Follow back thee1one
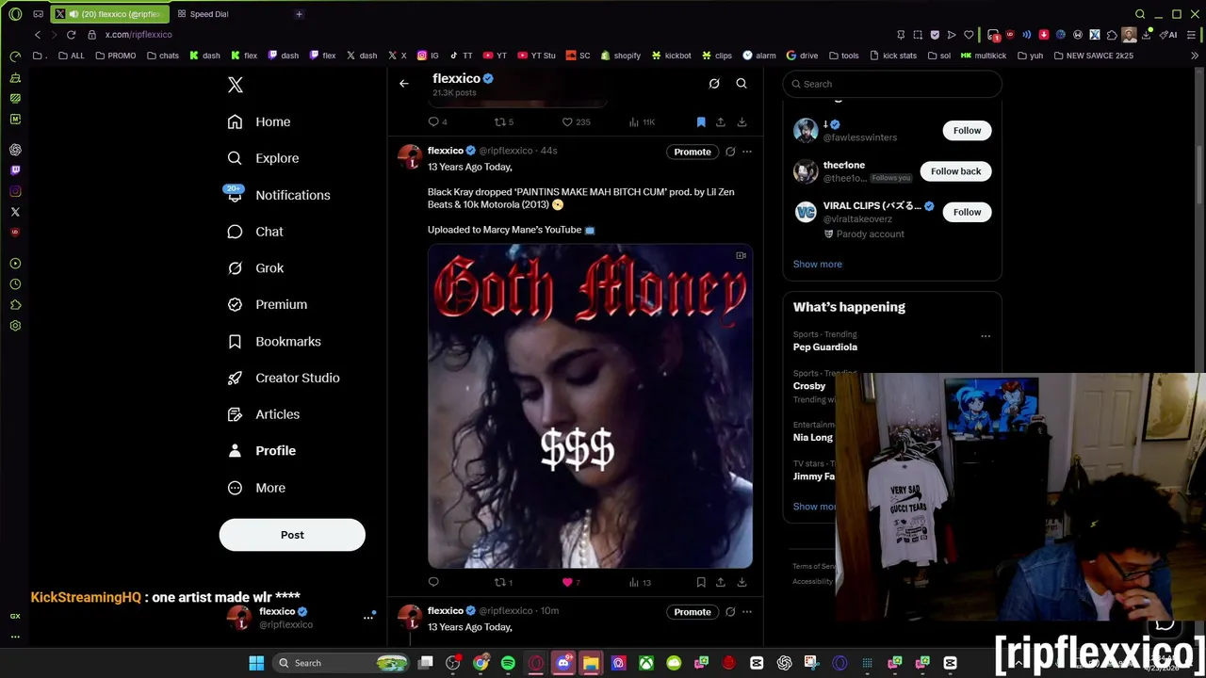This screenshot has width=1206, height=678. 955,171
